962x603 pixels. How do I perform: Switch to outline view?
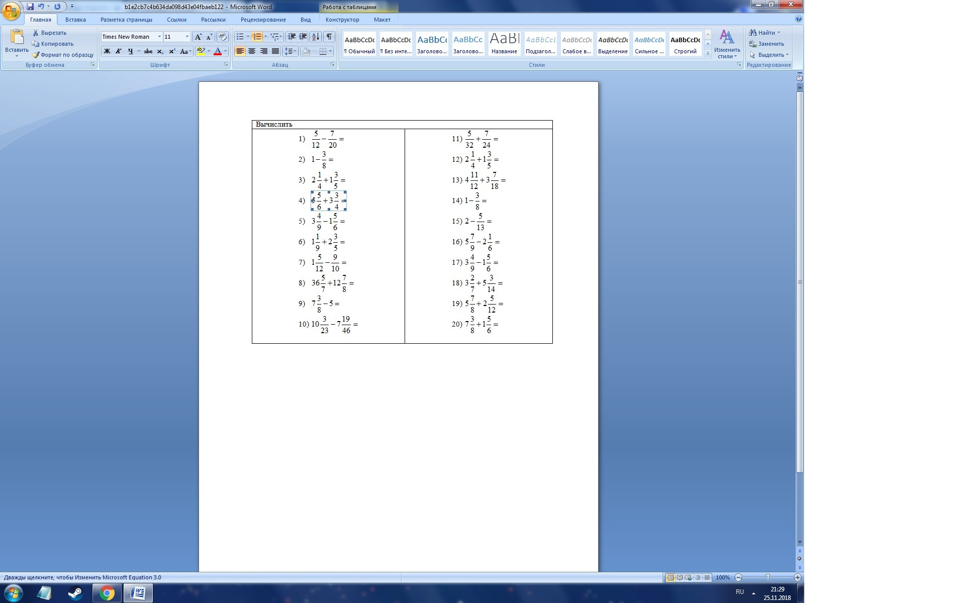coord(698,577)
